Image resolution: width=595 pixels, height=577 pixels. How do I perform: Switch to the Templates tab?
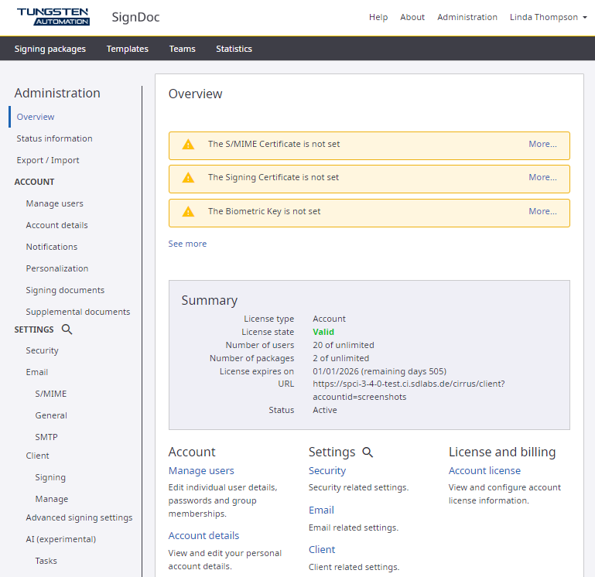click(x=128, y=49)
